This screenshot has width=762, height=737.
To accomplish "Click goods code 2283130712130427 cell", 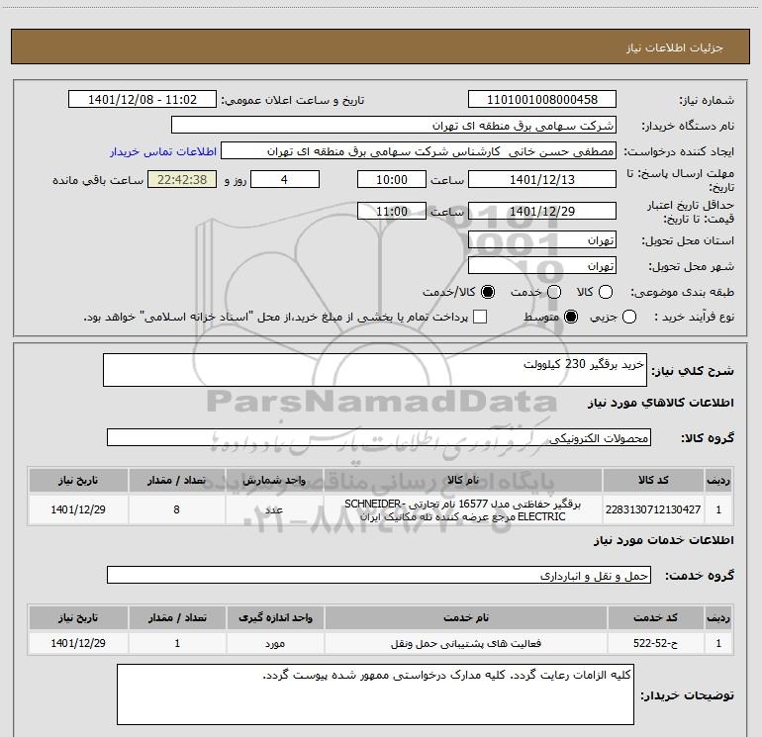I will 653,509.
